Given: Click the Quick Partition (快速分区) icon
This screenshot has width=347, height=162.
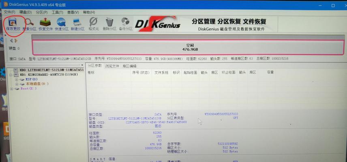Looking at the screenshot, I should 61,24.
